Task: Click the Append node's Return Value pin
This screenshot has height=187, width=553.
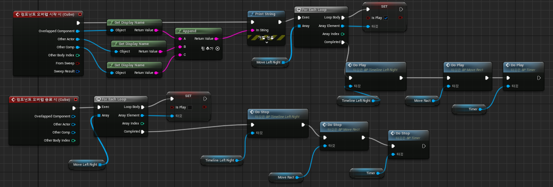Action: coord(216,38)
